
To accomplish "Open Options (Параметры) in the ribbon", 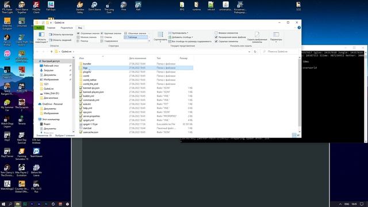I will (x=276, y=37).
